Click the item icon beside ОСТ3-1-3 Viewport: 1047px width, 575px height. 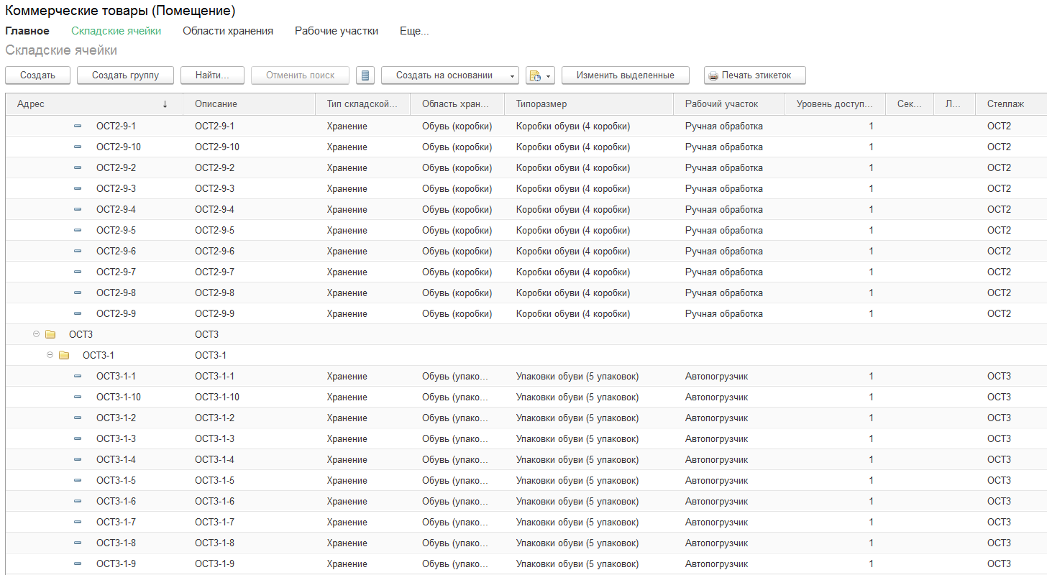pyautogui.click(x=78, y=439)
